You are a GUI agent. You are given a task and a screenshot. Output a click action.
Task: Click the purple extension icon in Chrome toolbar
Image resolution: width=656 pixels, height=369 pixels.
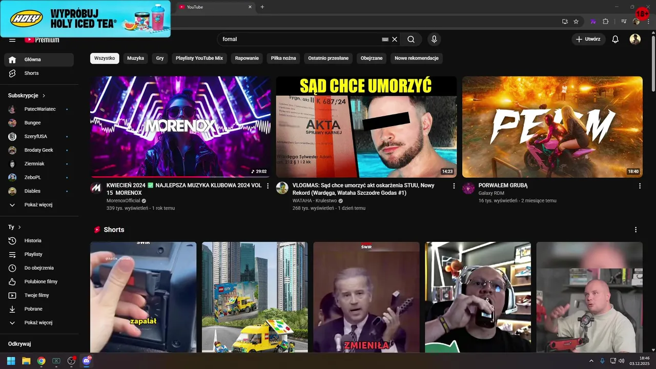pos(593,22)
